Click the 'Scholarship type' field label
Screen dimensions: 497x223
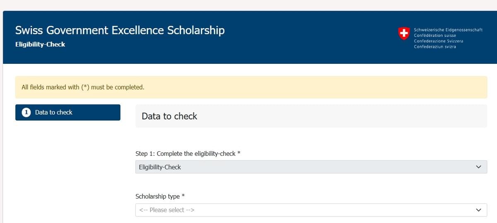point(157,196)
